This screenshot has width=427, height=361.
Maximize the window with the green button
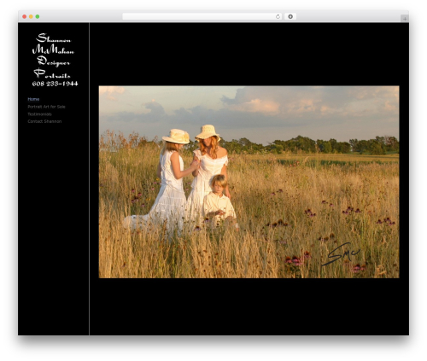(38, 16)
